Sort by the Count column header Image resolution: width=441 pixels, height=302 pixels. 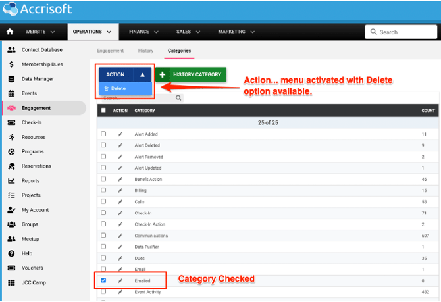coord(428,111)
